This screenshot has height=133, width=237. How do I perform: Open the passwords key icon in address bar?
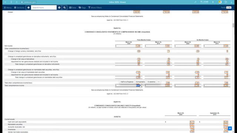coord(195,2)
